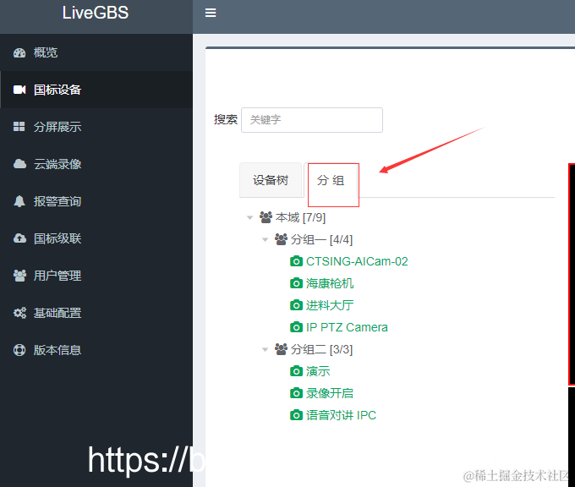This screenshot has height=487, width=575.
Task: Open 基础配置 in the sidebar
Action: point(96,313)
